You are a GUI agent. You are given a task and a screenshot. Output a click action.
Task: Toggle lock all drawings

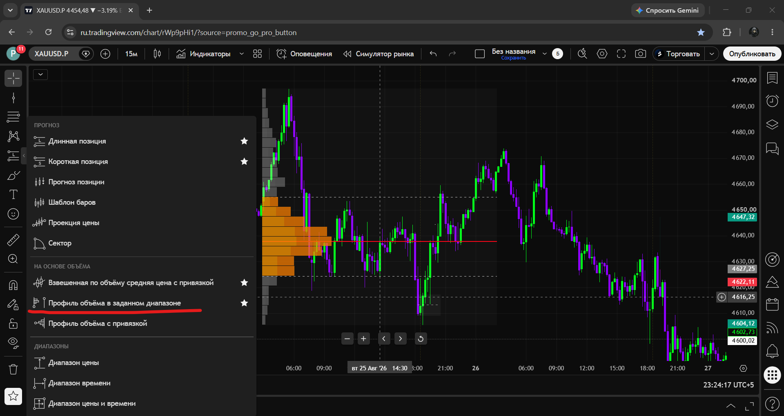pyautogui.click(x=13, y=323)
